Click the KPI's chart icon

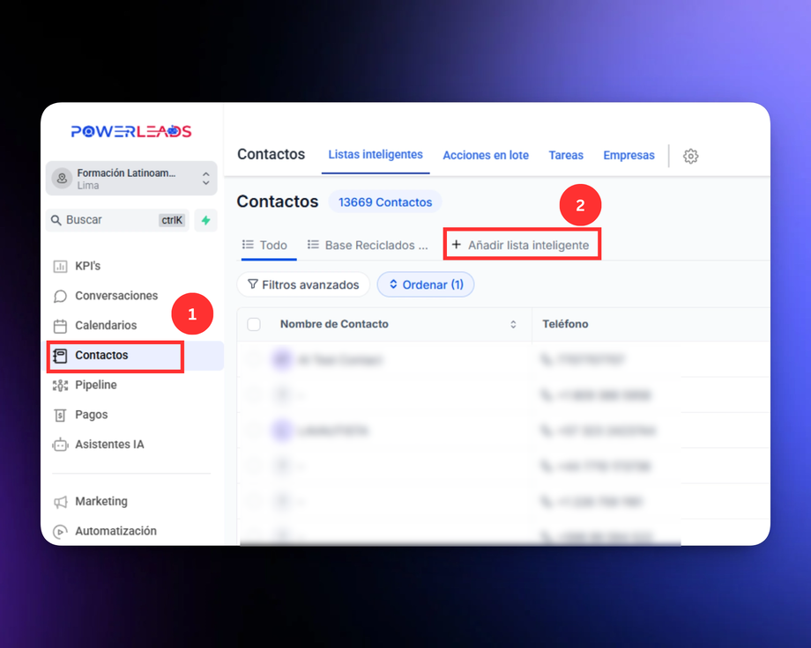tap(60, 267)
